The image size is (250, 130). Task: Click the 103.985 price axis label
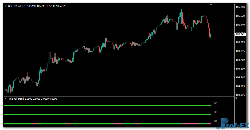[x=240, y=95]
